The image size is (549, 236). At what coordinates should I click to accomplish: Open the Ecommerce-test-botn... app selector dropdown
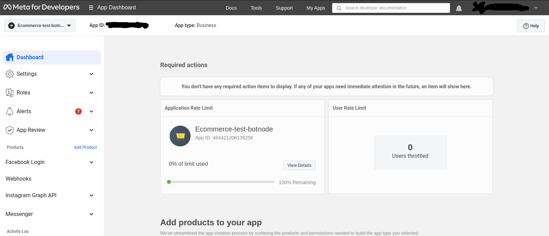[40, 26]
